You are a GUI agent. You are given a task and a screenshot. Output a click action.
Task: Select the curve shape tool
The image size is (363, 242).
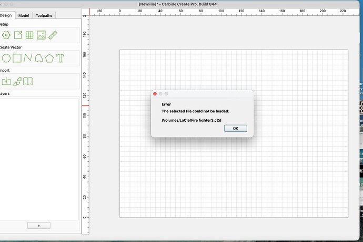[38, 58]
